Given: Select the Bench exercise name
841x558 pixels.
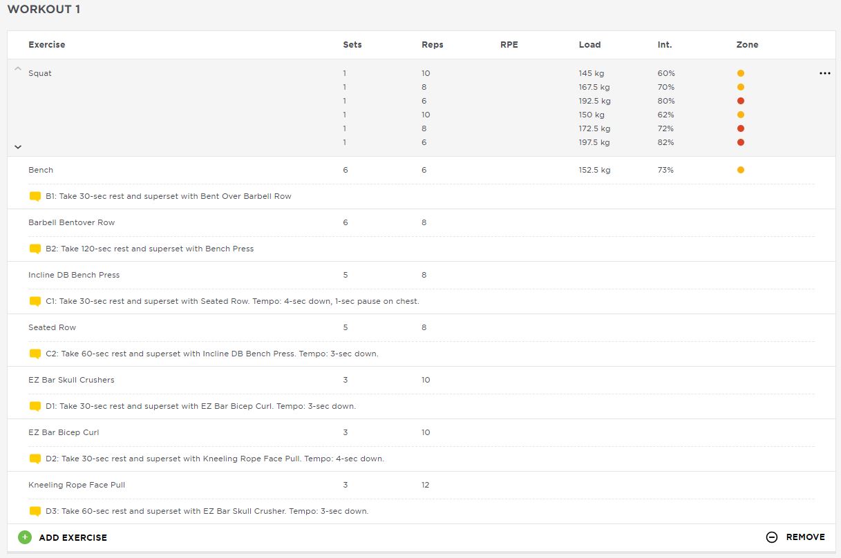Looking at the screenshot, I should 41,170.
